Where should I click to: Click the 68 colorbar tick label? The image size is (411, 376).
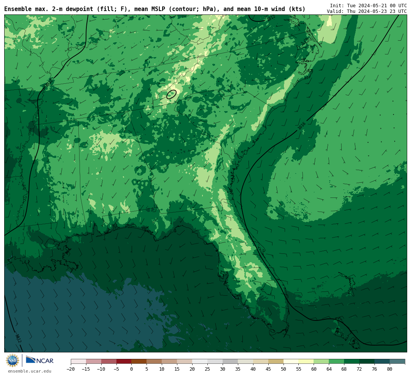(344, 369)
